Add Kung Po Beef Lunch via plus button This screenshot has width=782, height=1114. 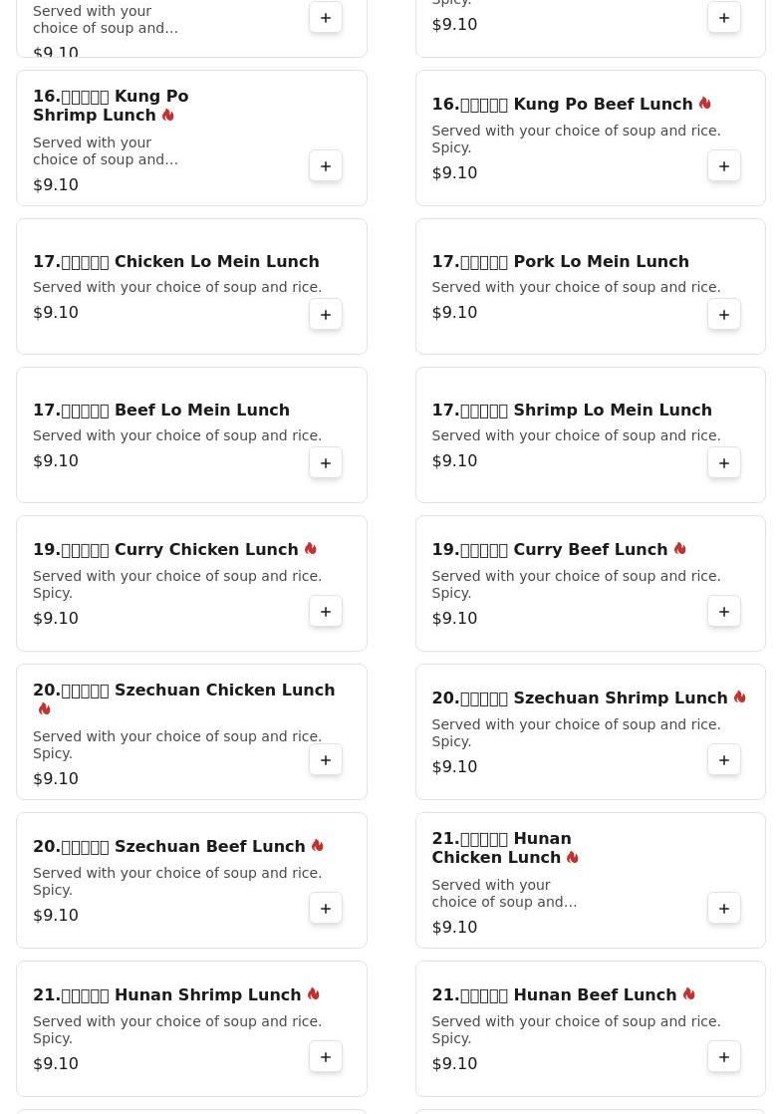coord(724,166)
